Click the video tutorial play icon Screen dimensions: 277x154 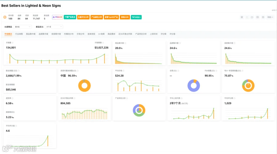coord(258,17)
